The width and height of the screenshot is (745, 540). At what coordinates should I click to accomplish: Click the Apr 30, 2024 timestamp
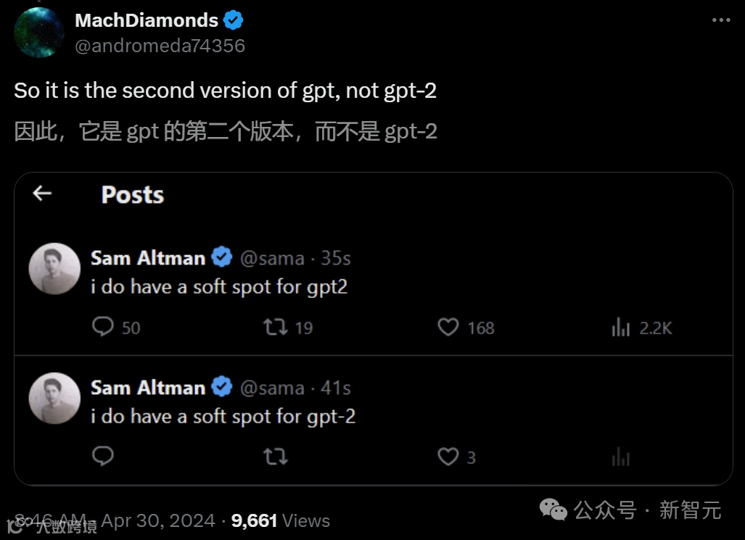click(158, 520)
